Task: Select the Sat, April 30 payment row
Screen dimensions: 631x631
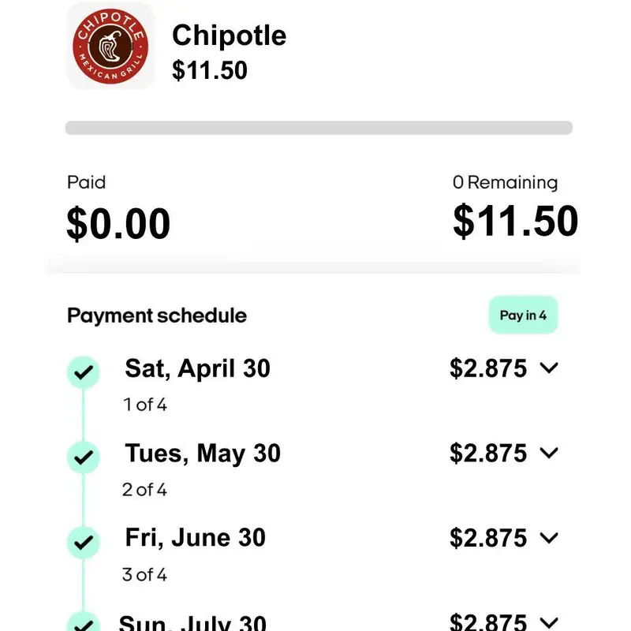Action: coord(197,368)
